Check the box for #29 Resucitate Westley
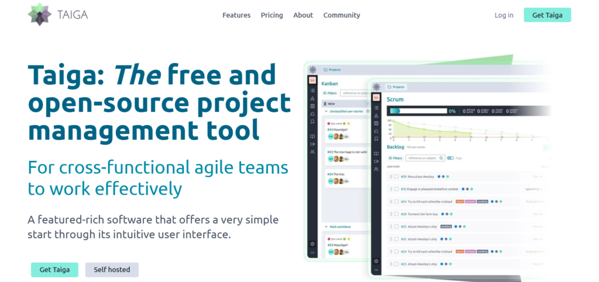This screenshot has height=282, width=599. [397, 177]
